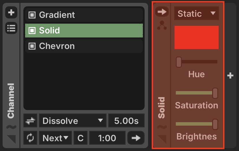Select the Gradient pattern entry
Screen dimensions: 239x151
84,15
